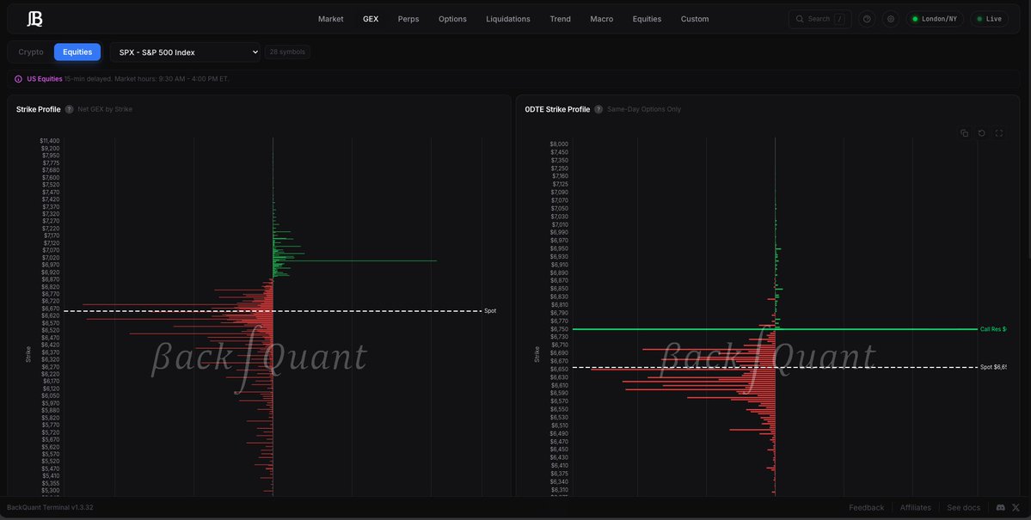
Task: Click the US Equities delayed notice text
Action: point(128,79)
